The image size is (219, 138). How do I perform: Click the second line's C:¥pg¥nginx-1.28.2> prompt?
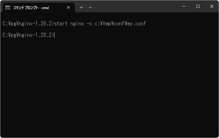pos(28,35)
